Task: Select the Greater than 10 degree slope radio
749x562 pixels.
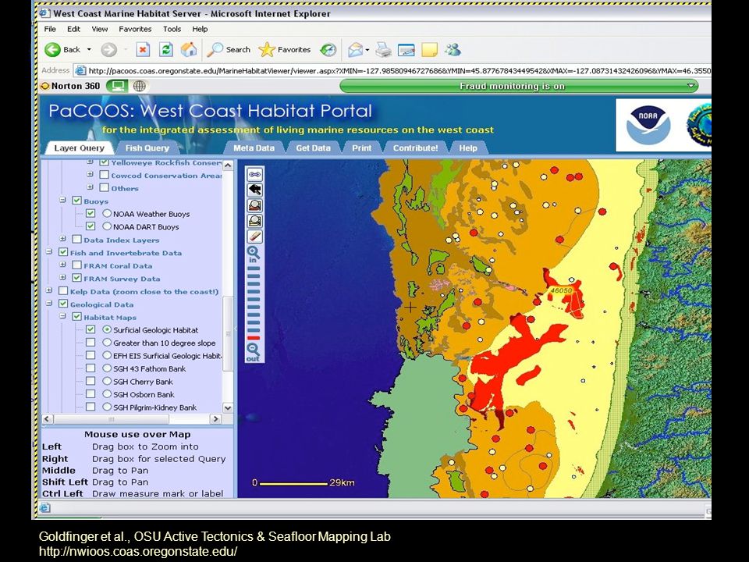Action: [107, 343]
